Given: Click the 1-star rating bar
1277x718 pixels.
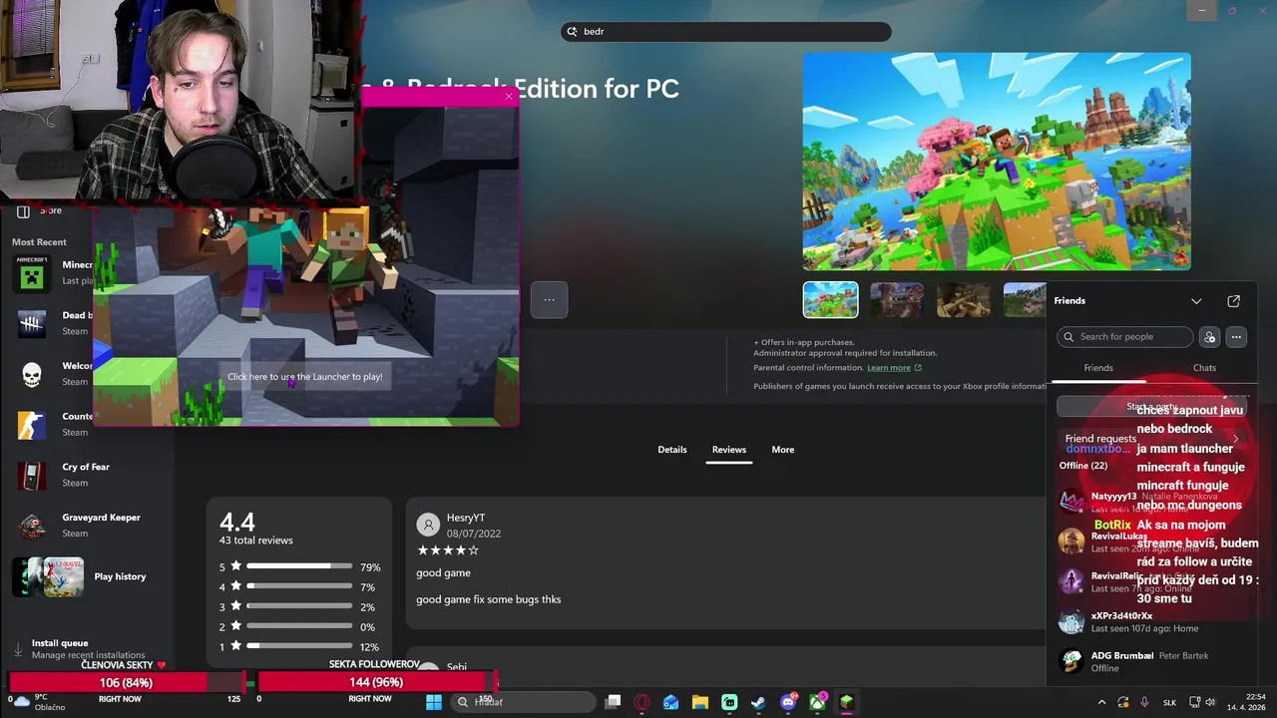Looking at the screenshot, I should coord(299,646).
